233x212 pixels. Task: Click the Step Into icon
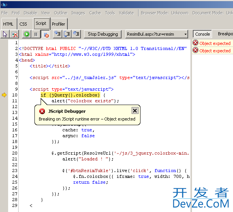58,34
